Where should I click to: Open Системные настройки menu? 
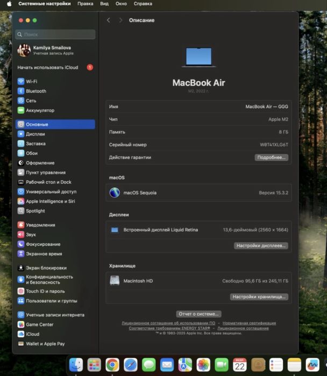pos(45,4)
